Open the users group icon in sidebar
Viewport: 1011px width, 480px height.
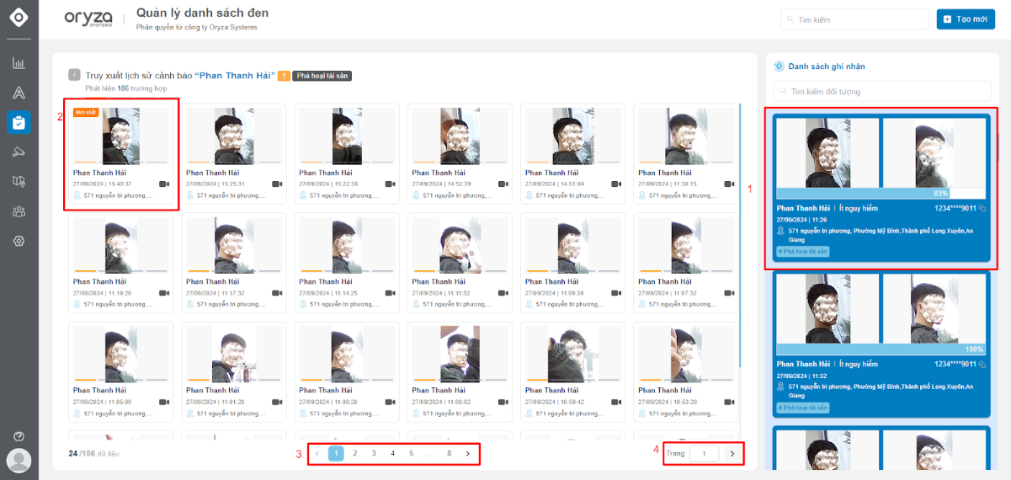click(x=19, y=211)
